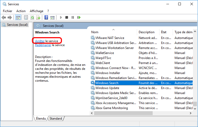
Task: Click the Arrêter service link
Action: click(x=40, y=41)
